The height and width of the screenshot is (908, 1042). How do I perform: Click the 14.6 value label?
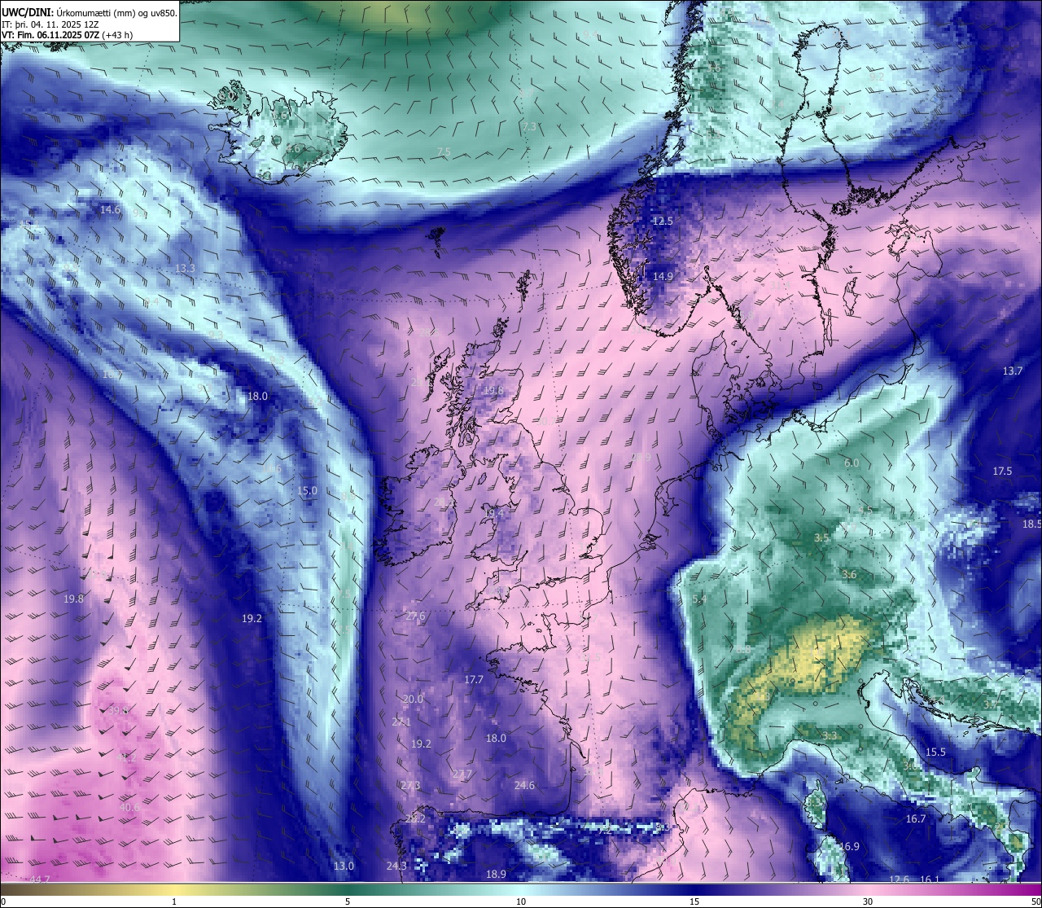(110, 210)
